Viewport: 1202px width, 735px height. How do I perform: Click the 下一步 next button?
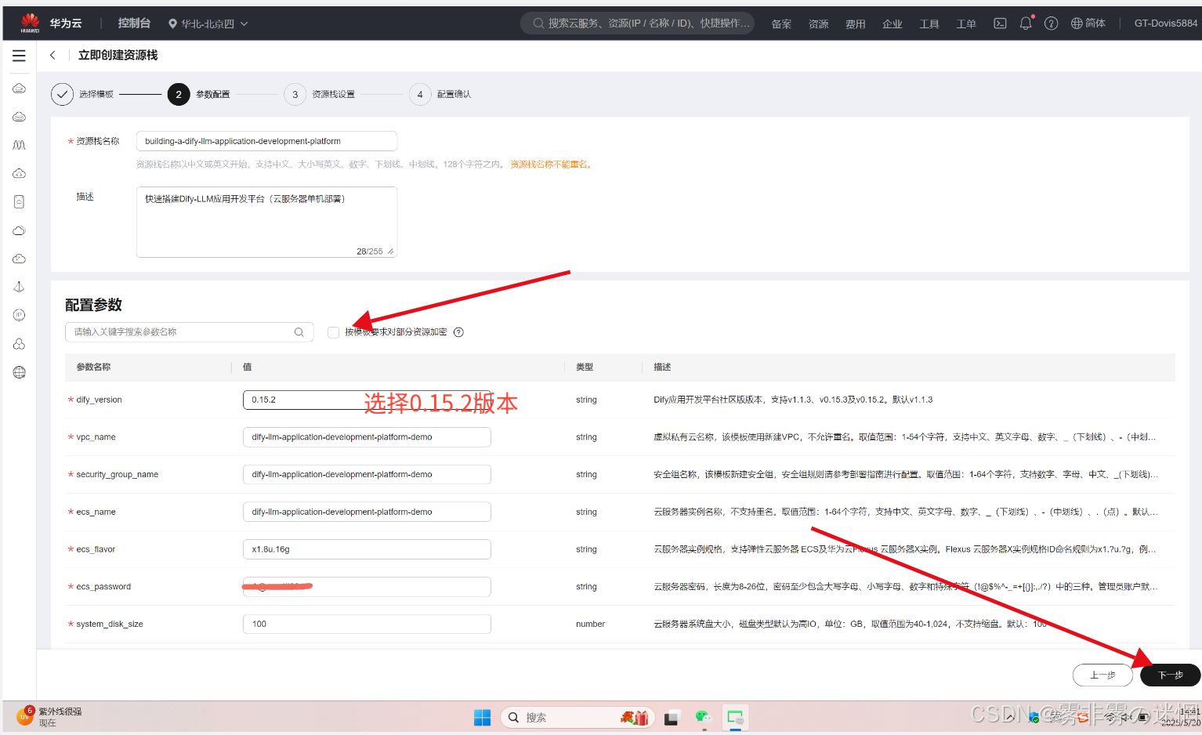click(1171, 675)
